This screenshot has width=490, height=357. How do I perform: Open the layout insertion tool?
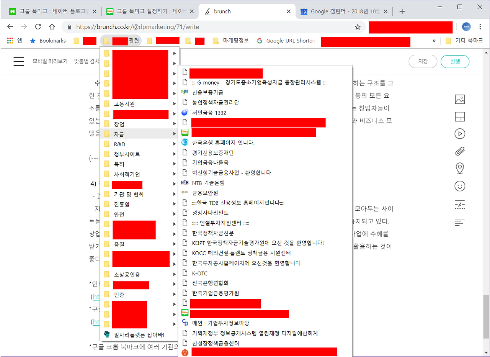[460, 116]
